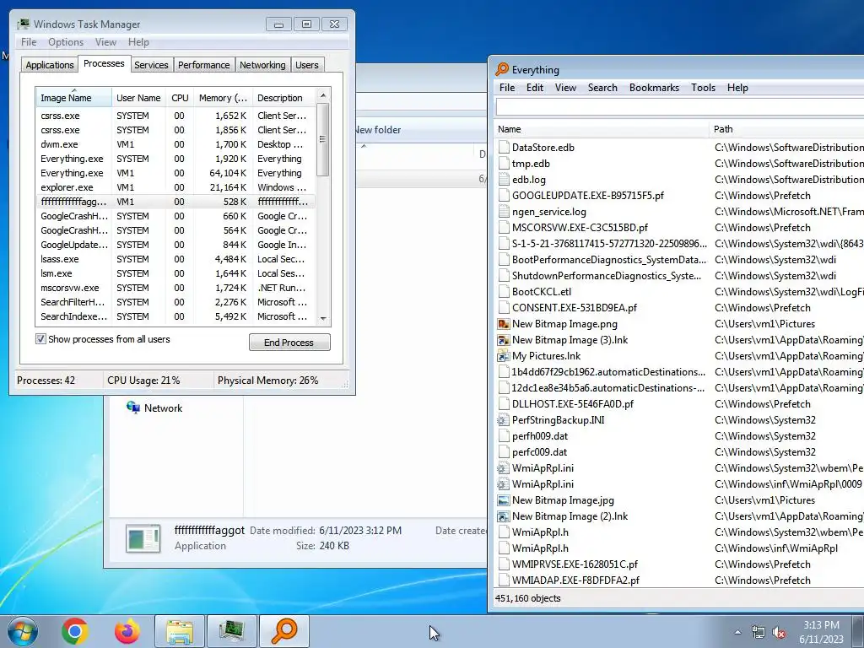Image resolution: width=864 pixels, height=648 pixels.
Task: Open Everything Bookmarks menu
Action: (x=654, y=88)
